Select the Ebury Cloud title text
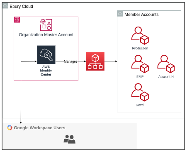 (x=21, y=7)
